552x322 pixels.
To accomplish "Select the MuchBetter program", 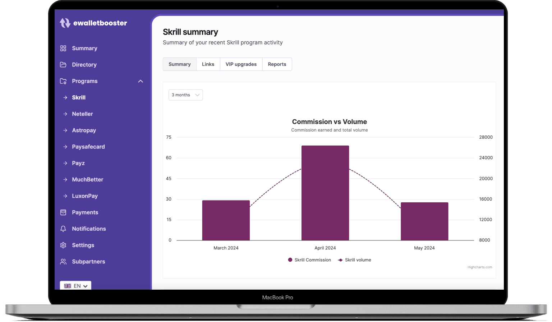I will (87, 180).
